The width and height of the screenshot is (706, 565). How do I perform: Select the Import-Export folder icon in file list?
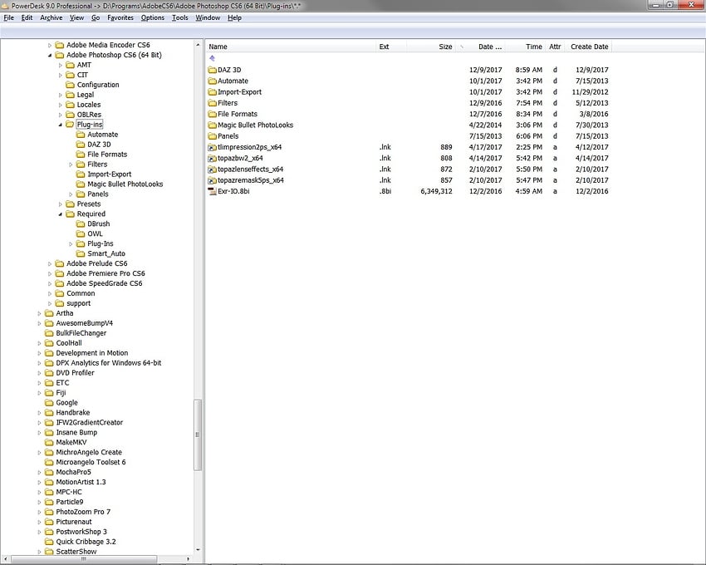pyautogui.click(x=212, y=92)
